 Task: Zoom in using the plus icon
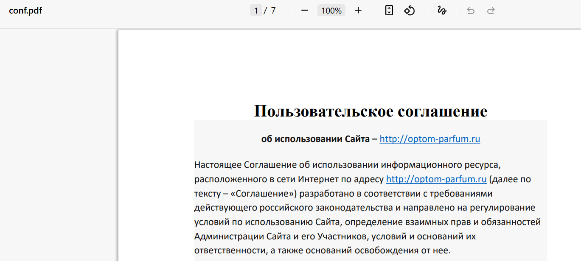click(358, 10)
